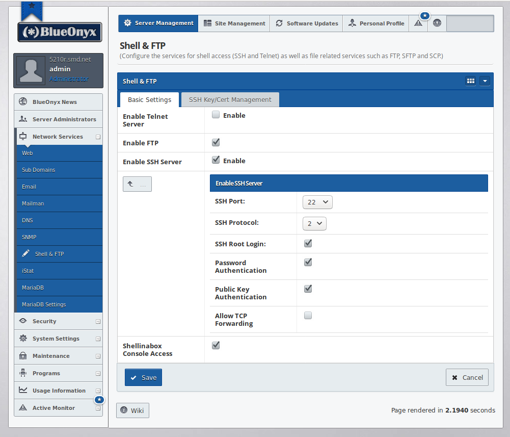Open the Site Management tab

point(234,23)
